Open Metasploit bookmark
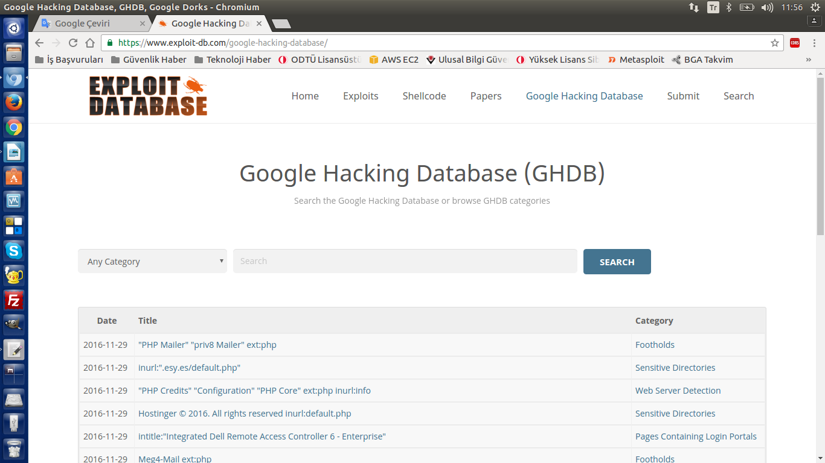The width and height of the screenshot is (825, 463). pos(635,60)
